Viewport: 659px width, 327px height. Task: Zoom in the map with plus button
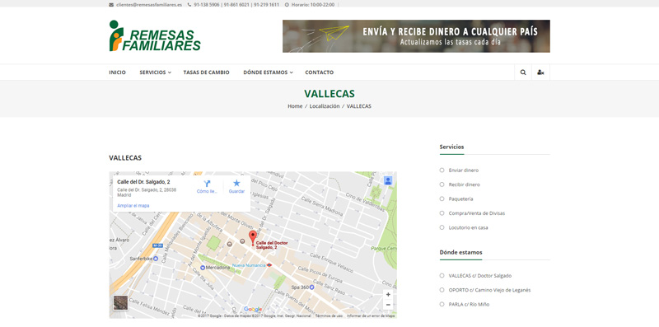[x=388, y=295]
